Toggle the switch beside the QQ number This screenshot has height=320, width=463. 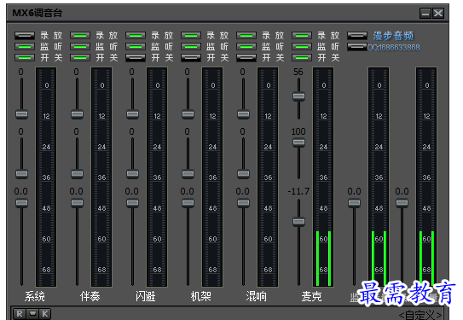coord(357,47)
